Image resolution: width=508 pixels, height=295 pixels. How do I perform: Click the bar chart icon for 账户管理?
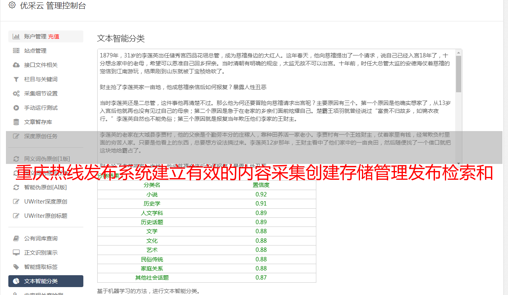coord(16,36)
